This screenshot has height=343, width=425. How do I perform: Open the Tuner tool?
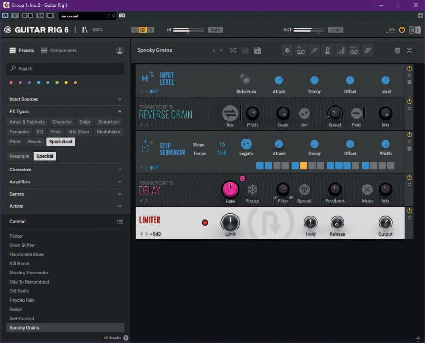tap(314, 51)
